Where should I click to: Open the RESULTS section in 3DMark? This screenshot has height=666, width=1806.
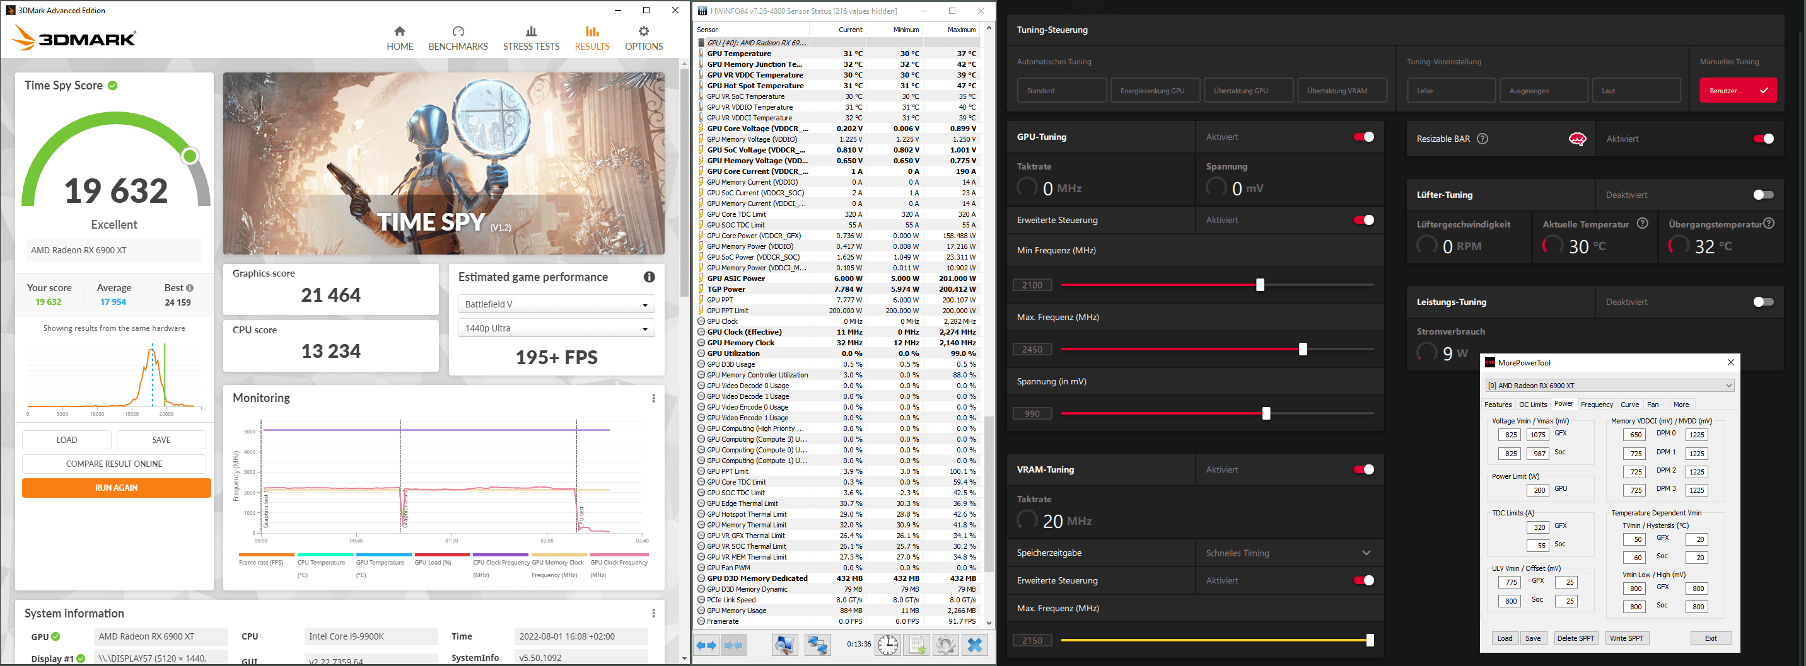click(591, 38)
